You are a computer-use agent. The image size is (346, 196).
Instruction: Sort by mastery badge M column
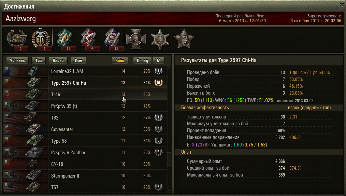(159, 60)
